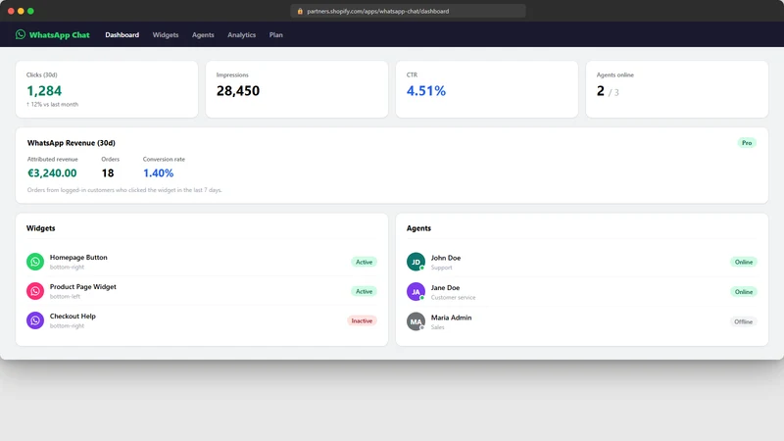This screenshot has height=441, width=784.
Task: Open the Homepage Button widget row
Action: pos(202,262)
